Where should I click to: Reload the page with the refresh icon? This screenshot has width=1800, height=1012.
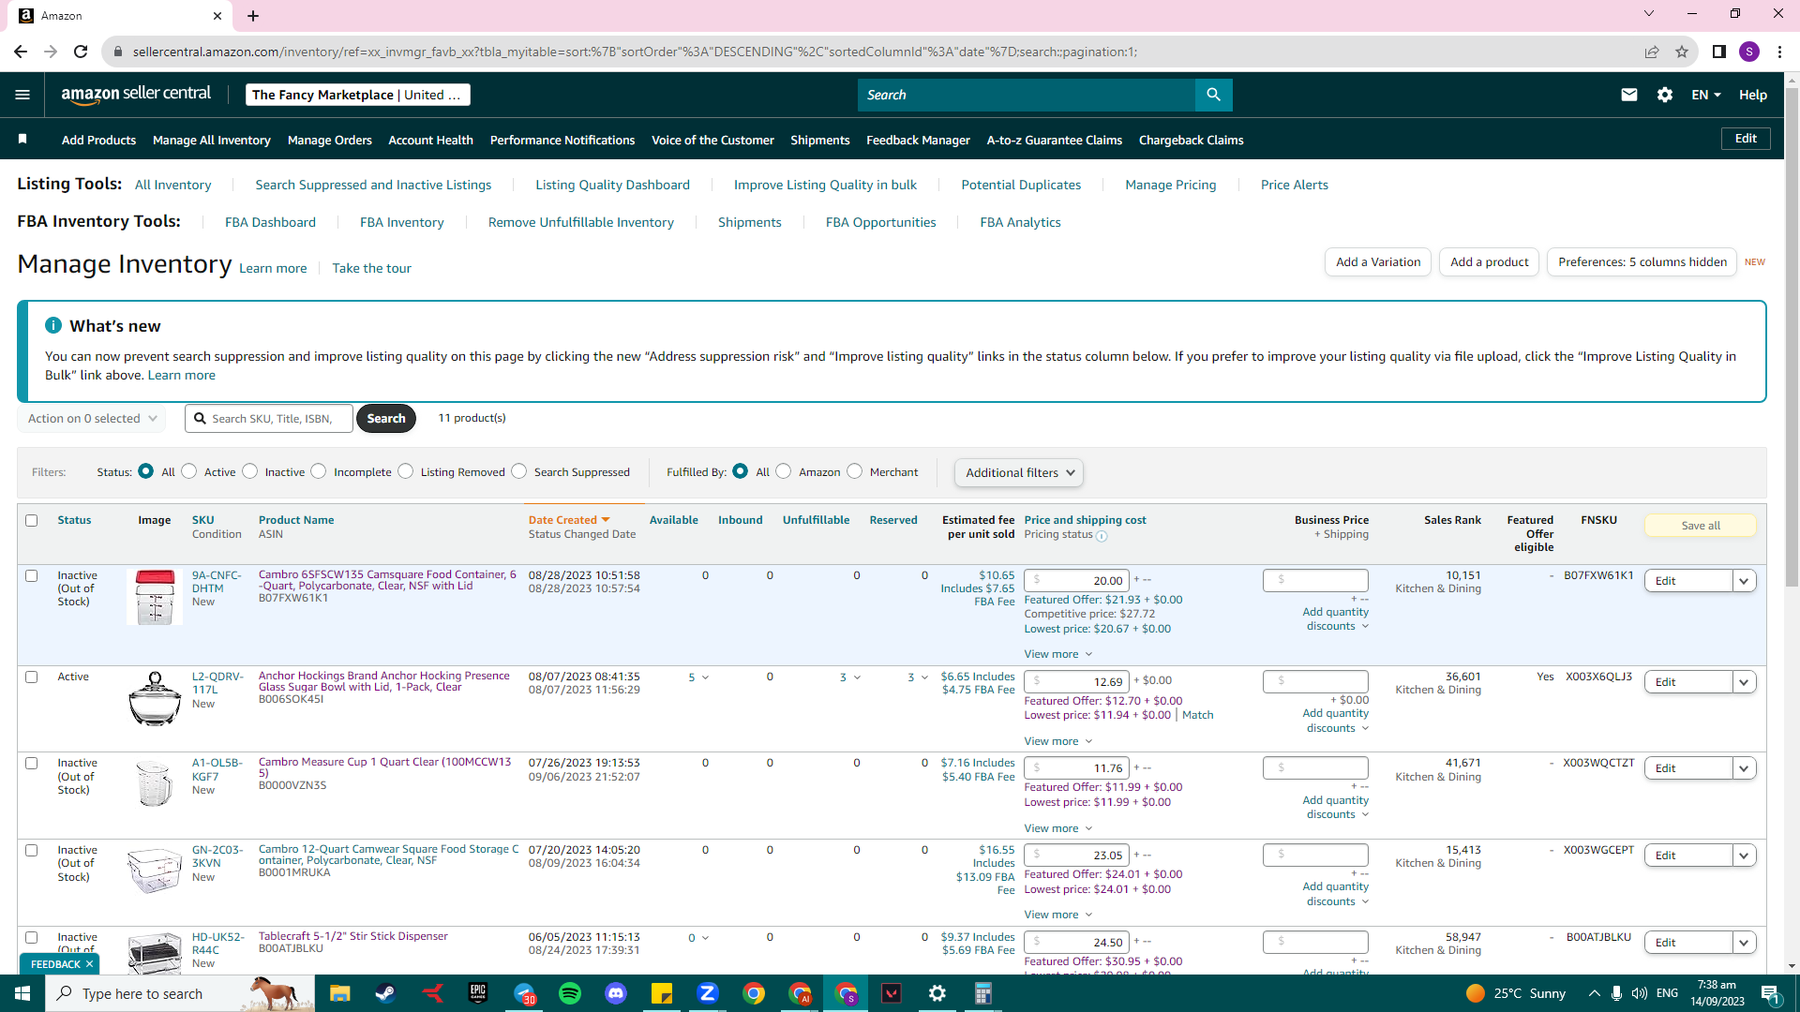tap(81, 52)
